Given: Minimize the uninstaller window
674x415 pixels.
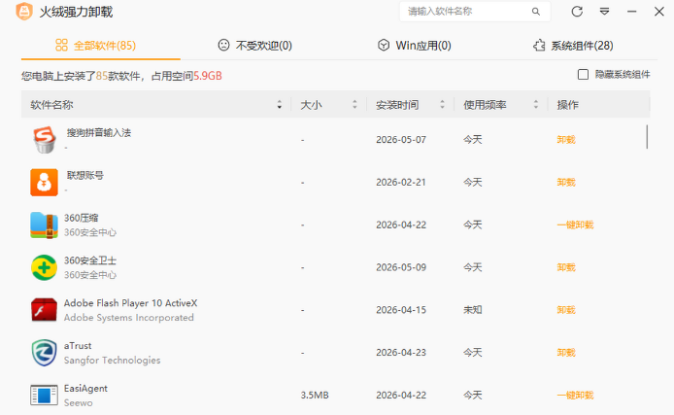Looking at the screenshot, I should pyautogui.click(x=632, y=12).
